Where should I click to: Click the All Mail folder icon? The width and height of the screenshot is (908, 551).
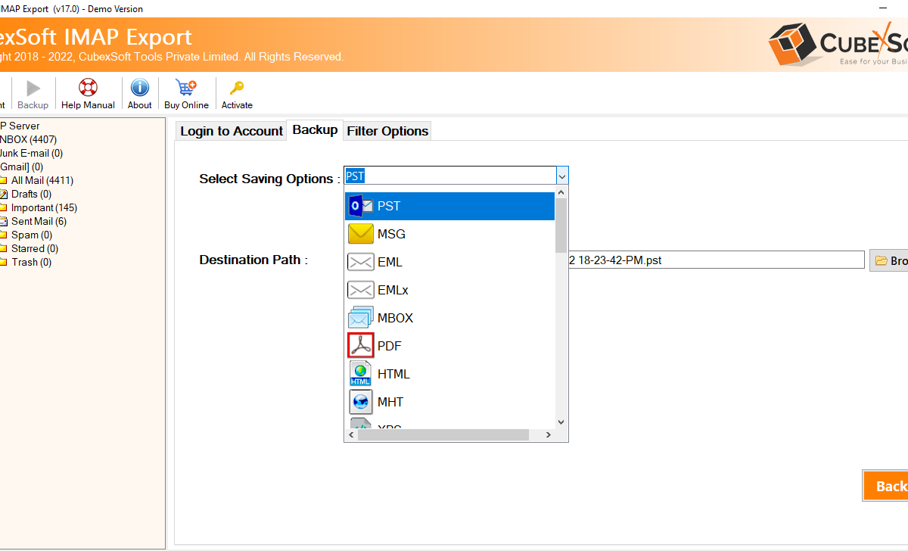pyautogui.click(x=4, y=180)
